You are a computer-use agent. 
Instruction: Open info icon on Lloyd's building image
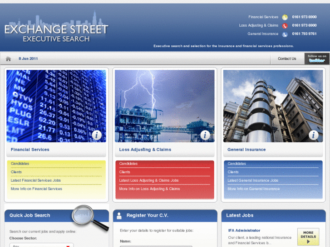(313, 135)
